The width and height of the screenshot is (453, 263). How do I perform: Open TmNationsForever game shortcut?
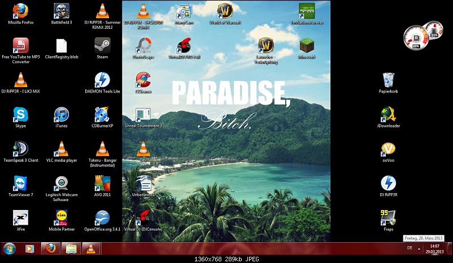click(x=307, y=11)
